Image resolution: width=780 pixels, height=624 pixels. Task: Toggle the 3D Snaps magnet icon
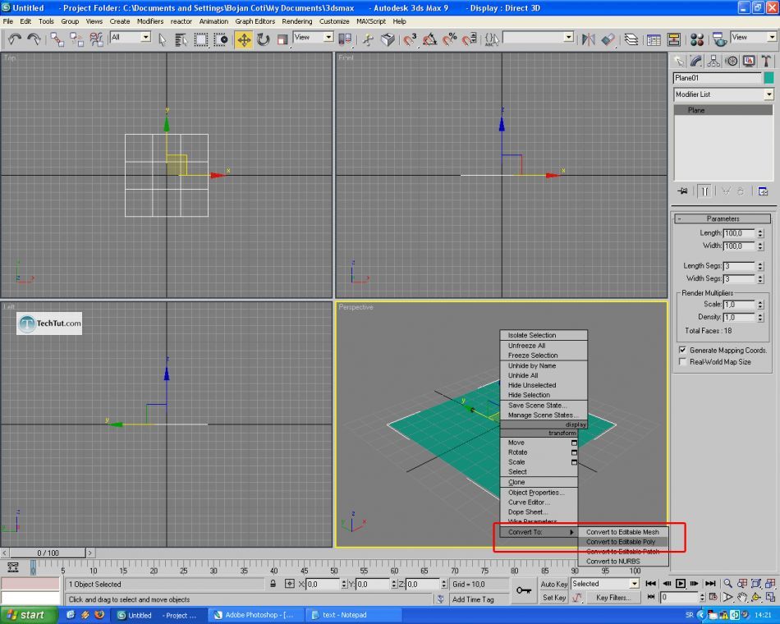click(x=411, y=39)
